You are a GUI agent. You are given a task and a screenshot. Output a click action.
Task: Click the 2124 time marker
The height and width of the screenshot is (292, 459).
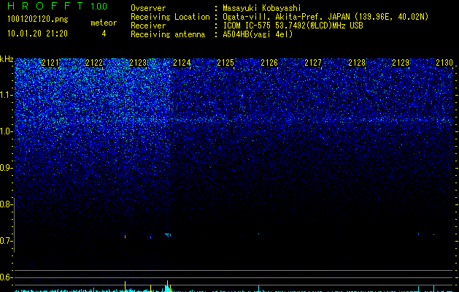tap(182, 63)
